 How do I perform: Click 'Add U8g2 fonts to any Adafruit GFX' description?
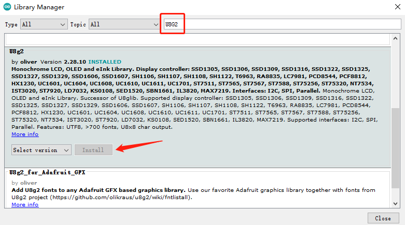[x=99, y=190]
